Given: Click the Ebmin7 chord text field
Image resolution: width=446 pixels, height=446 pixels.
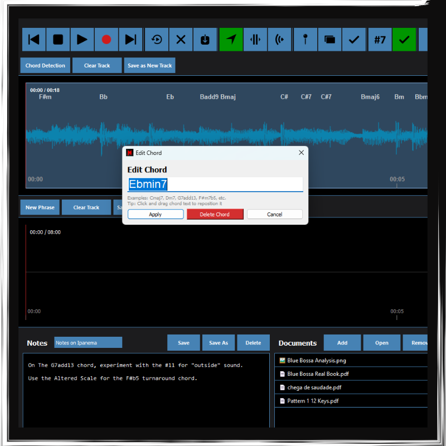Looking at the screenshot, I should point(215,185).
